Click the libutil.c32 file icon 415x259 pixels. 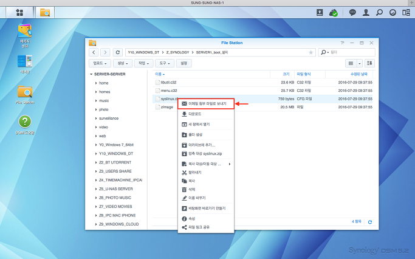(158, 82)
